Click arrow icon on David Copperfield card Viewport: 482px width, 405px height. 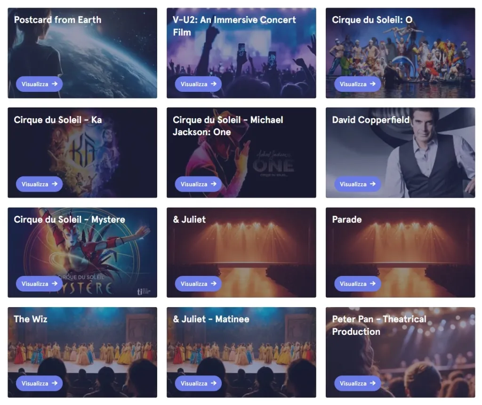373,184
